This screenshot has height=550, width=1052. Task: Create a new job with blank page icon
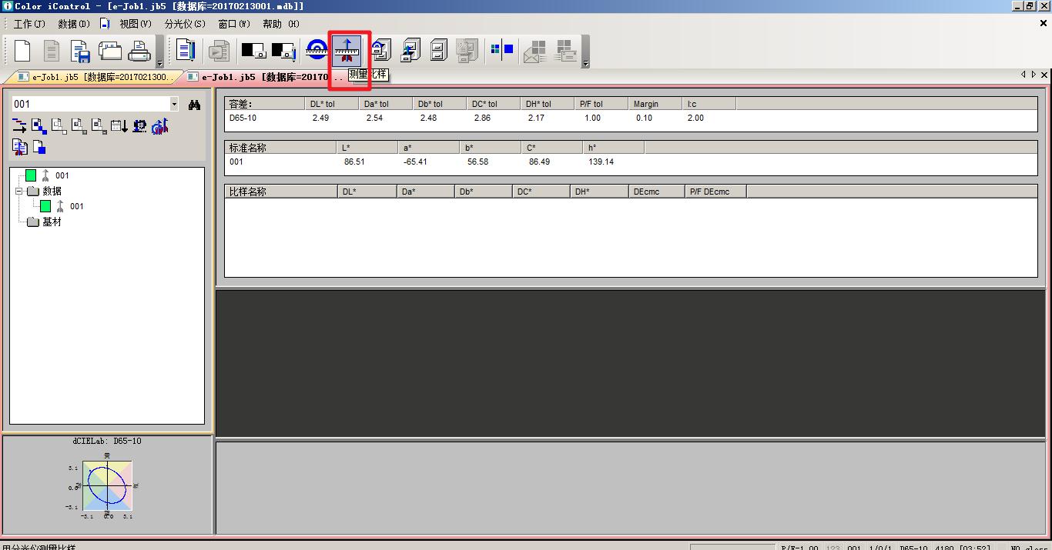point(22,51)
